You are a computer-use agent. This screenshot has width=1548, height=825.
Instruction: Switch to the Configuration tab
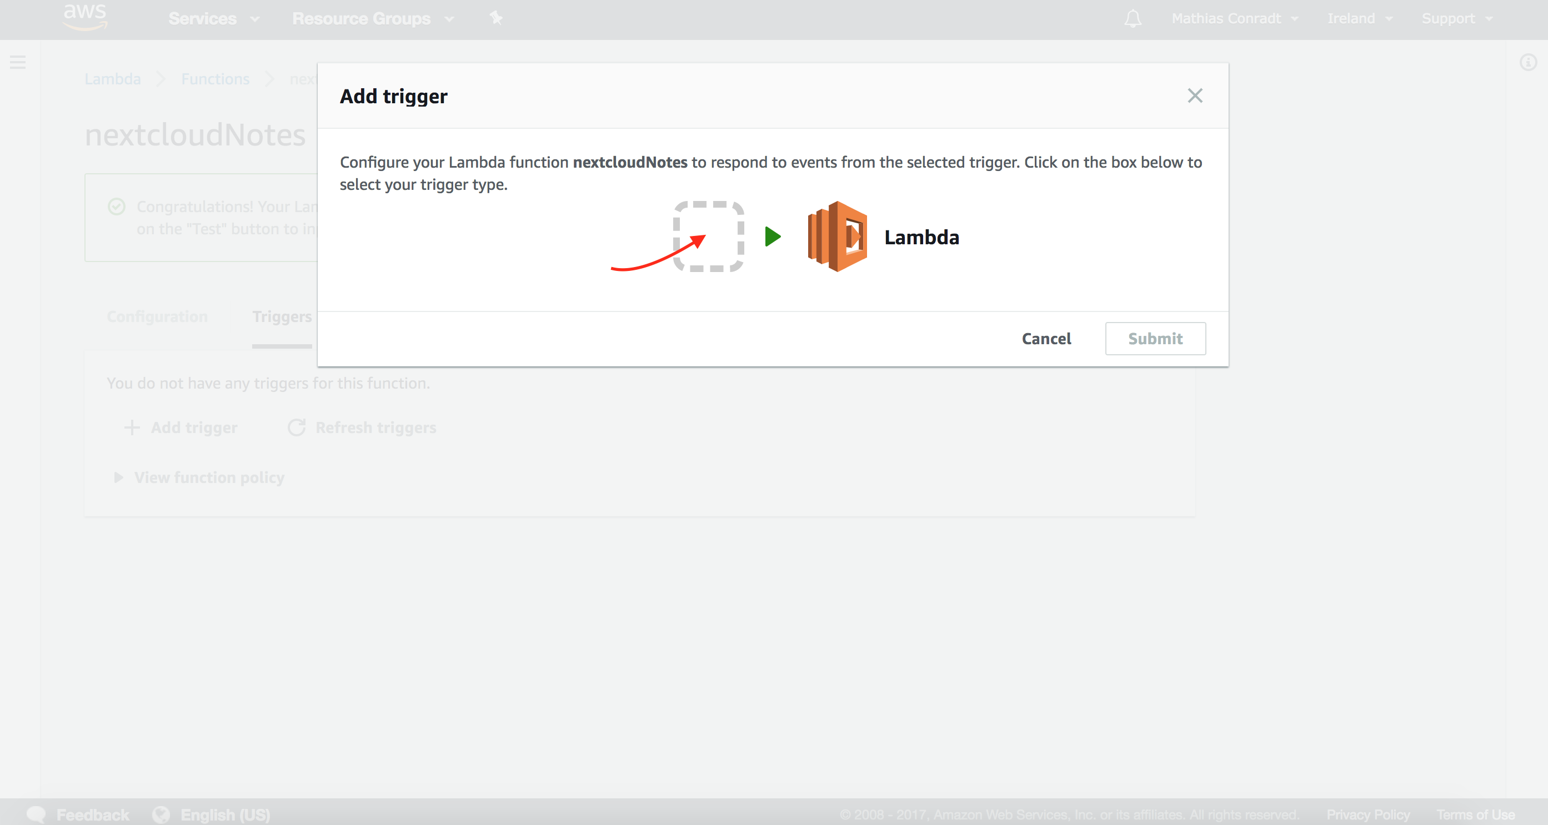[x=157, y=316]
